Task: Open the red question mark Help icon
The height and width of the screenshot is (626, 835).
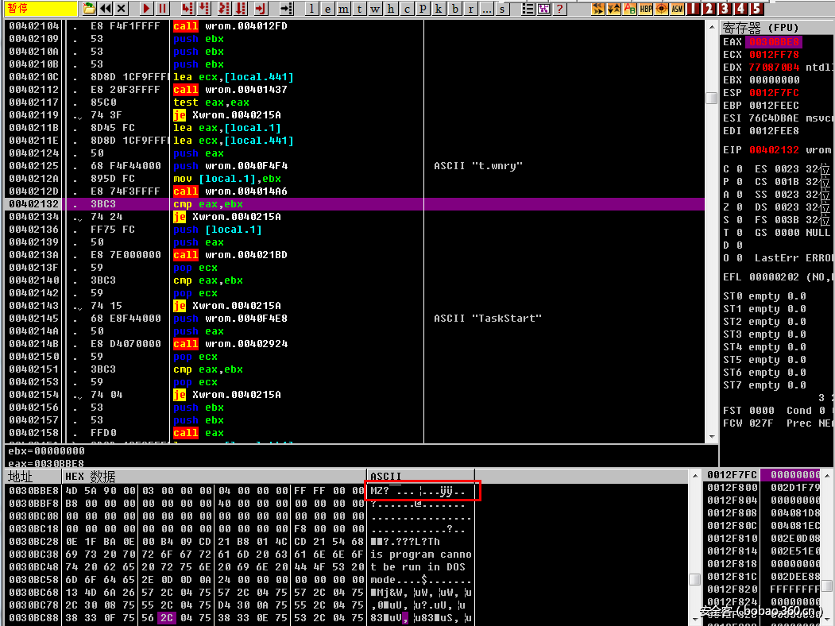Action: (x=561, y=9)
